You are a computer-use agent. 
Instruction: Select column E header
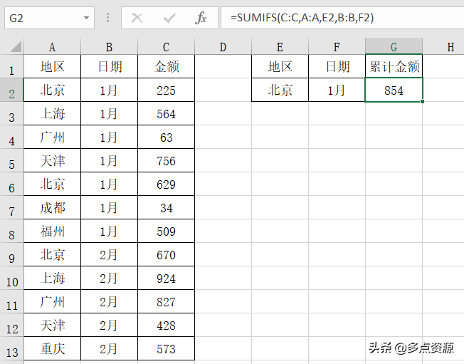click(280, 47)
